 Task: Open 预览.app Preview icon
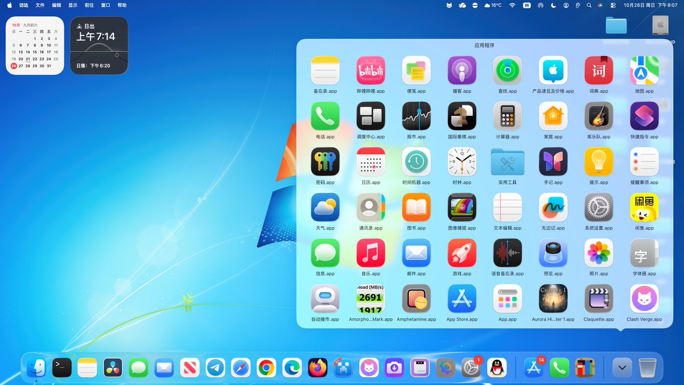(553, 253)
